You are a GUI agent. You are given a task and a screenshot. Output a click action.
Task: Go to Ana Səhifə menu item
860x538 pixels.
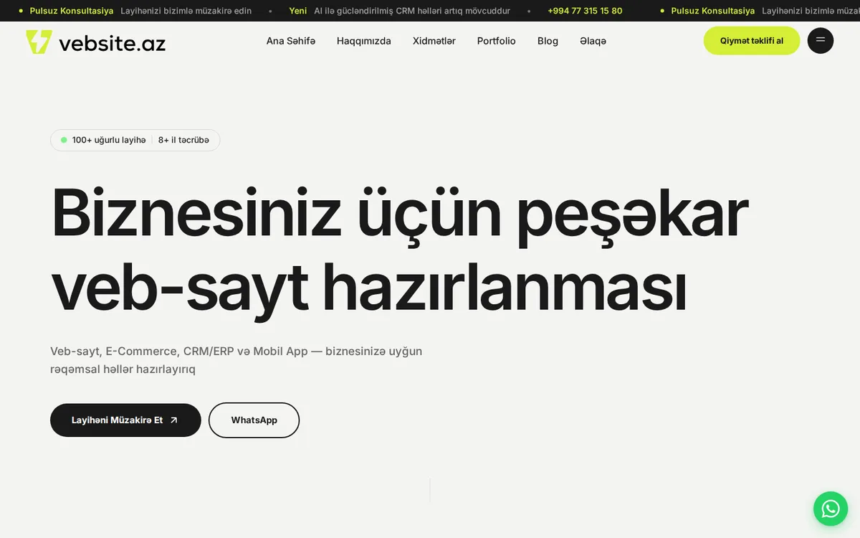click(x=291, y=41)
